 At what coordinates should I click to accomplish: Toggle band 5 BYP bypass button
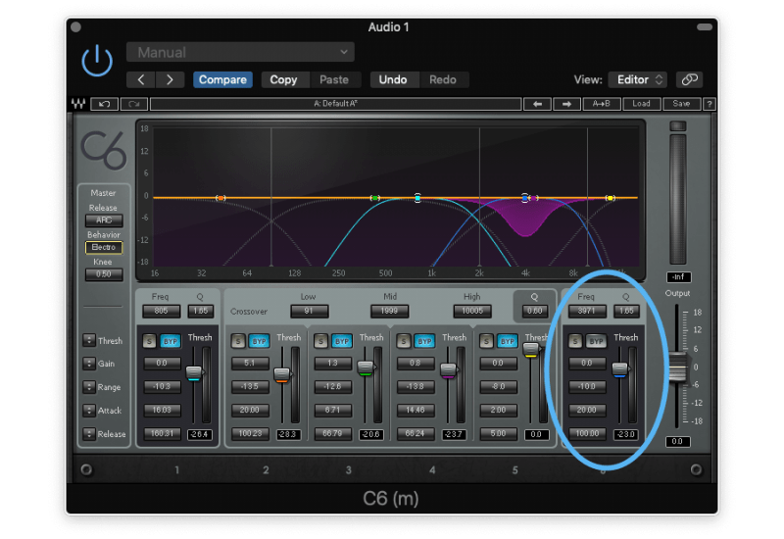[x=507, y=341]
